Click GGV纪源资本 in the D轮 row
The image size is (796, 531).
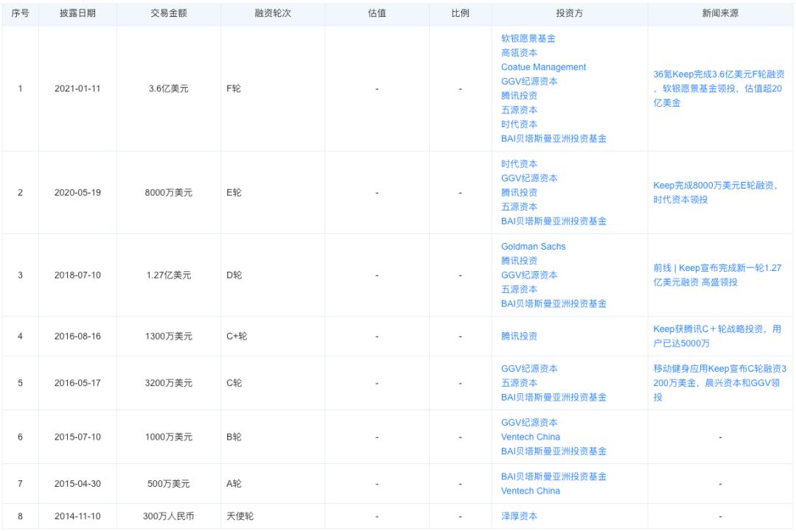tap(529, 275)
